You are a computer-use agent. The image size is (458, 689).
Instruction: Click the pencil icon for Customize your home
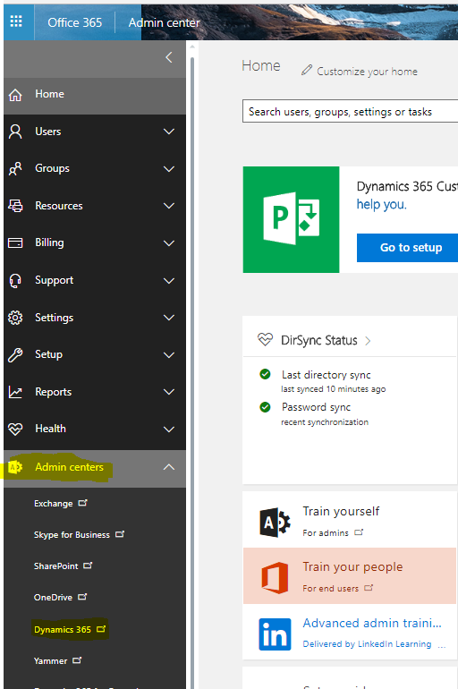click(x=307, y=70)
